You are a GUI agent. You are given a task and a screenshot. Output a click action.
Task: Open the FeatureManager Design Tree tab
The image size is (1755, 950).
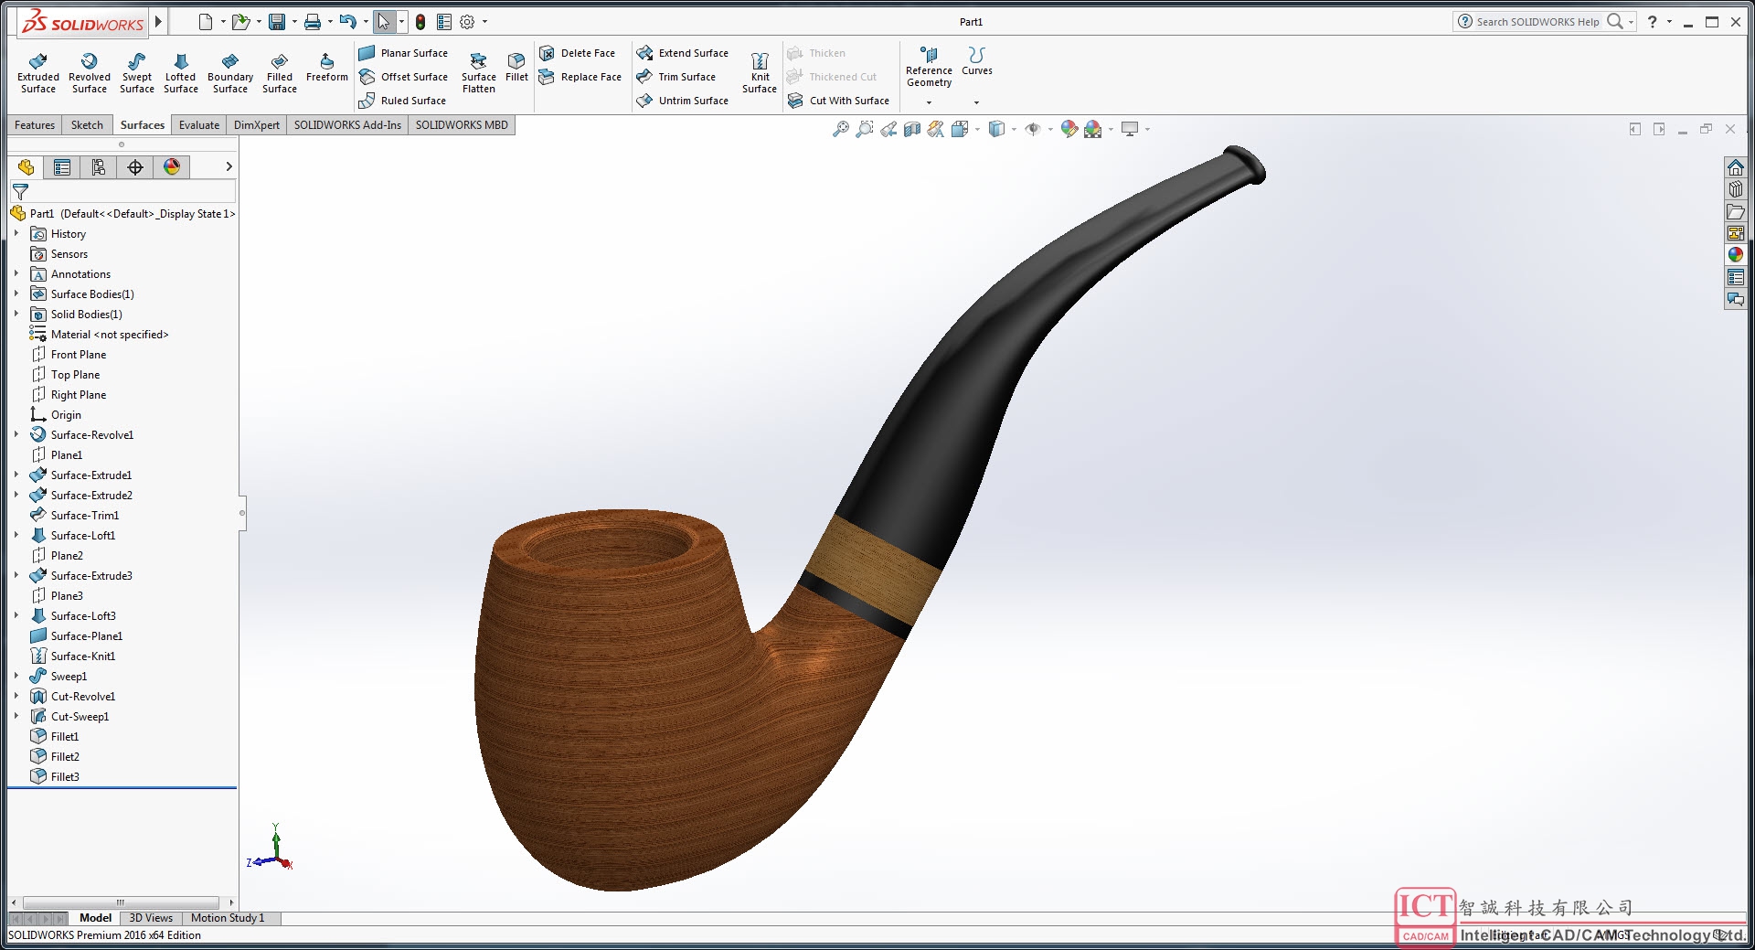click(26, 167)
